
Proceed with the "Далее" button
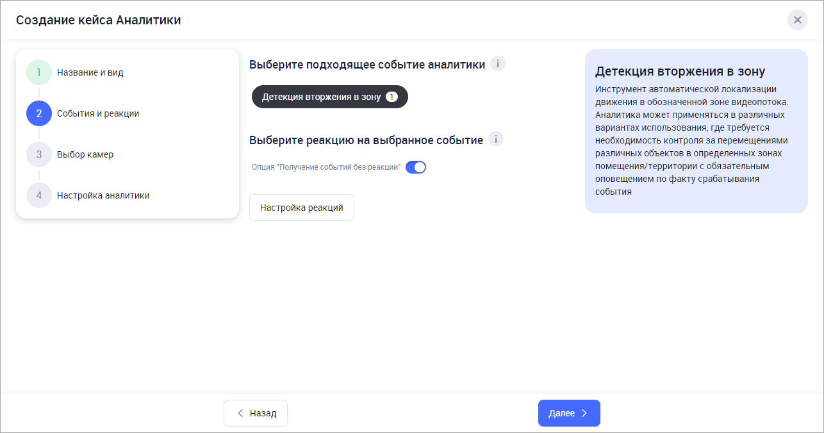pos(568,413)
